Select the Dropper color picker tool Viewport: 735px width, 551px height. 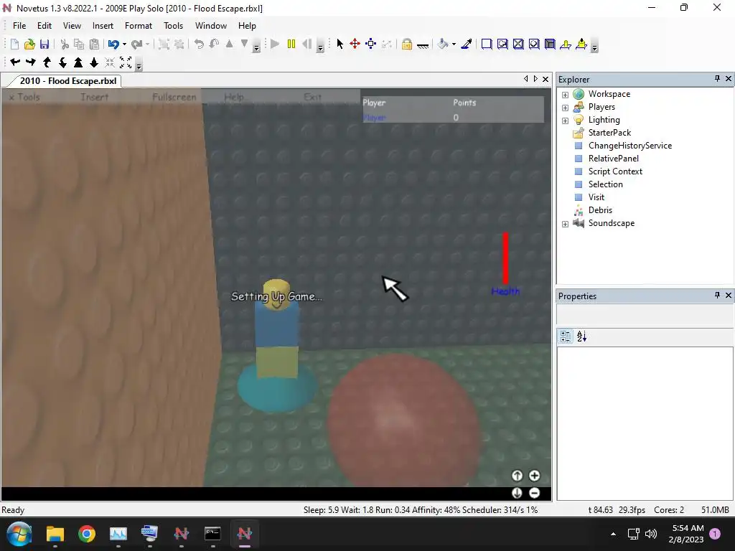(467, 44)
